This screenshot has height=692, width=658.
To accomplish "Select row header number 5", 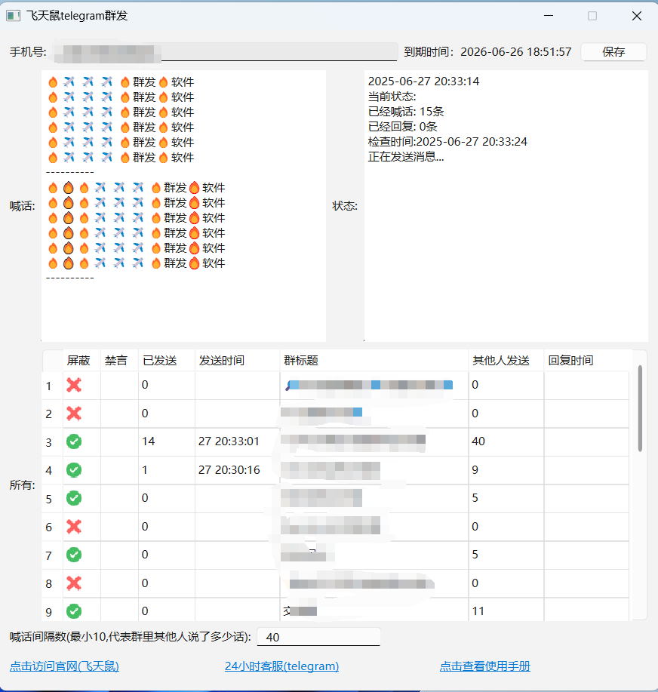I will tap(48, 499).
